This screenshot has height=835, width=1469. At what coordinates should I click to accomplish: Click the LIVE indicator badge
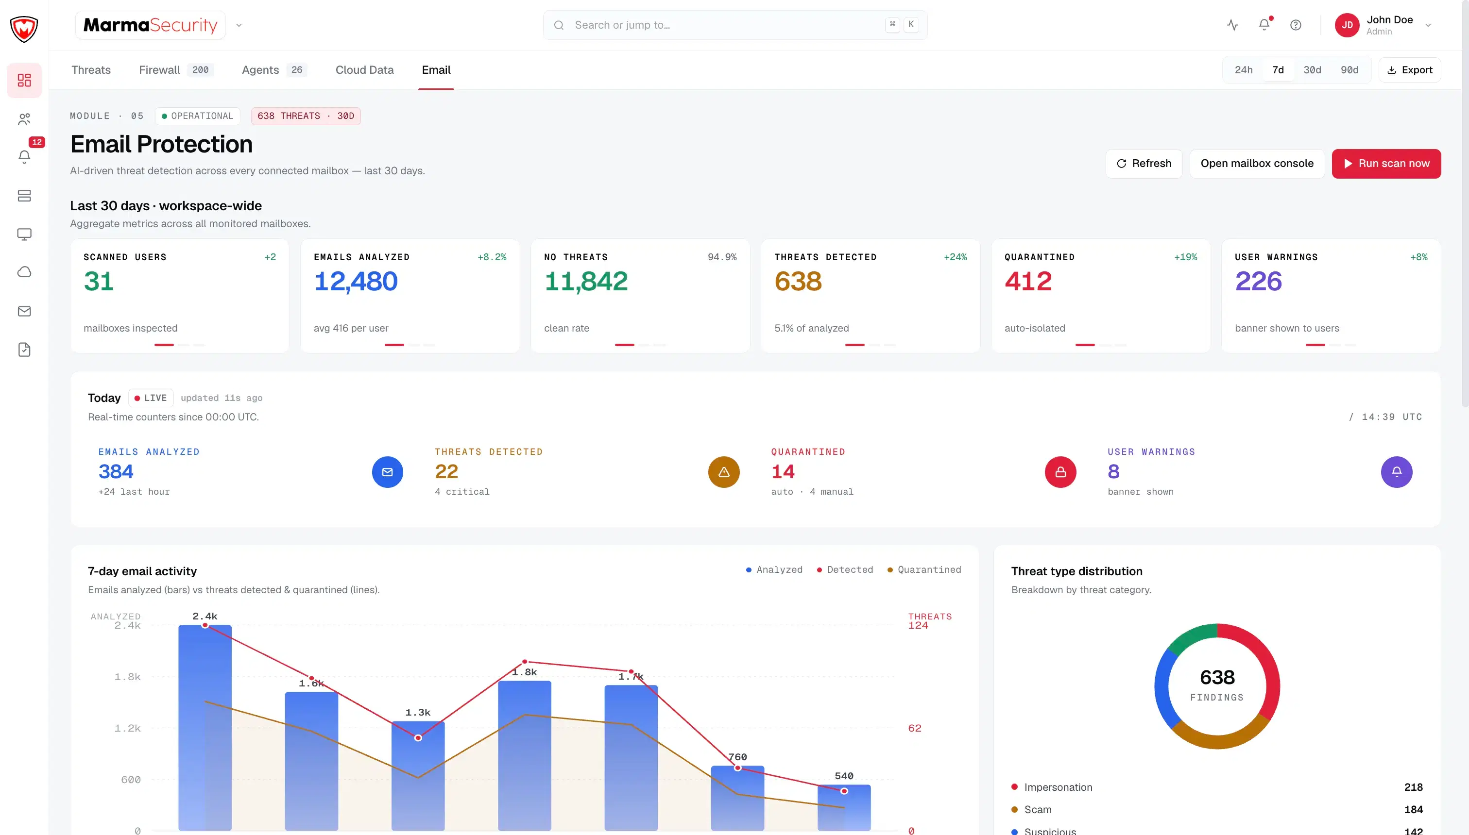150,398
